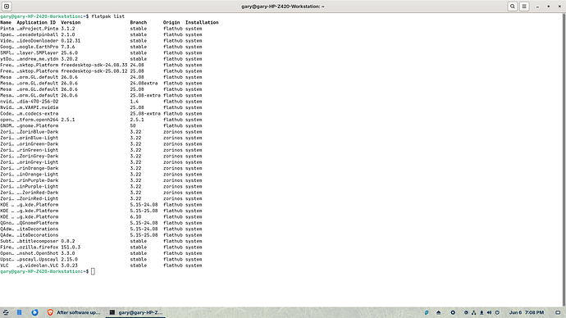Click the 'zorinos' origin in ZorinBlue-Light row
Viewport: 566px width, 318px height.
click(172, 138)
